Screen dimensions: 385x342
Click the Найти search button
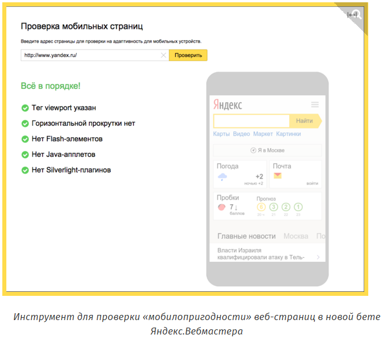[x=305, y=121]
